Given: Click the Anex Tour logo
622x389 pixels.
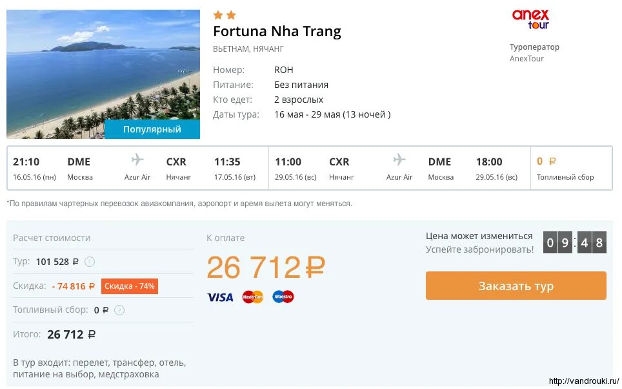Looking at the screenshot, I should coord(530,19).
